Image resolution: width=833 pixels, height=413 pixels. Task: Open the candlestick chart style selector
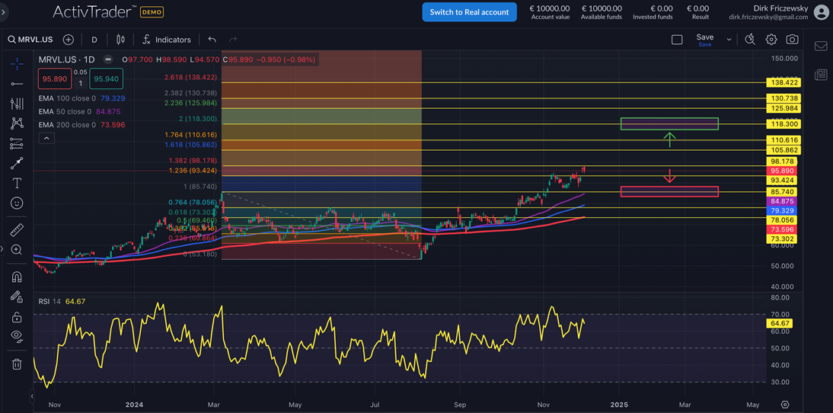120,40
